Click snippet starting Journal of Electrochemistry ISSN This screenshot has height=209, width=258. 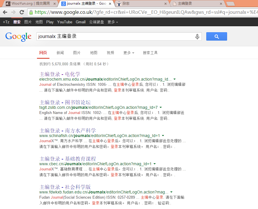click(112, 87)
